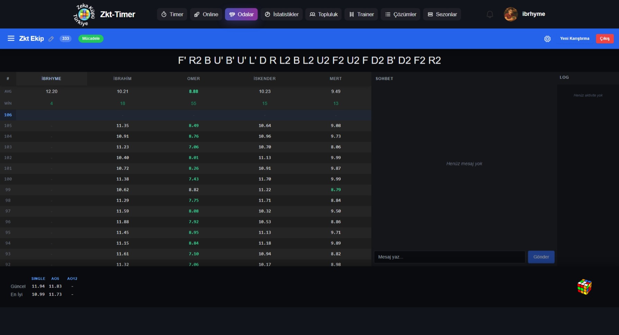
Task: Click the notification bell icon
Action: coord(490,15)
